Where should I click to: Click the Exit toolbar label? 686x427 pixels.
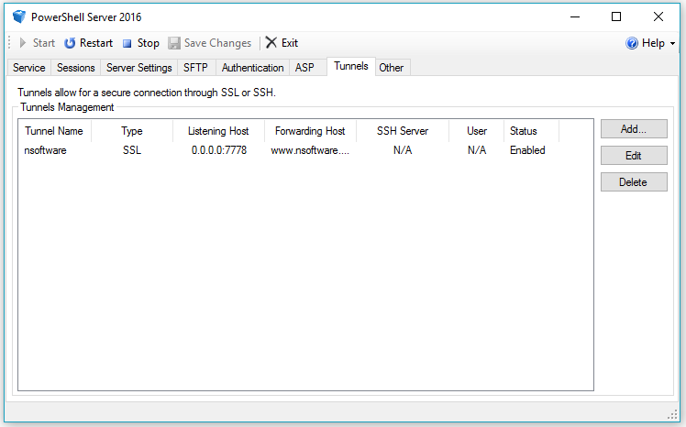290,43
